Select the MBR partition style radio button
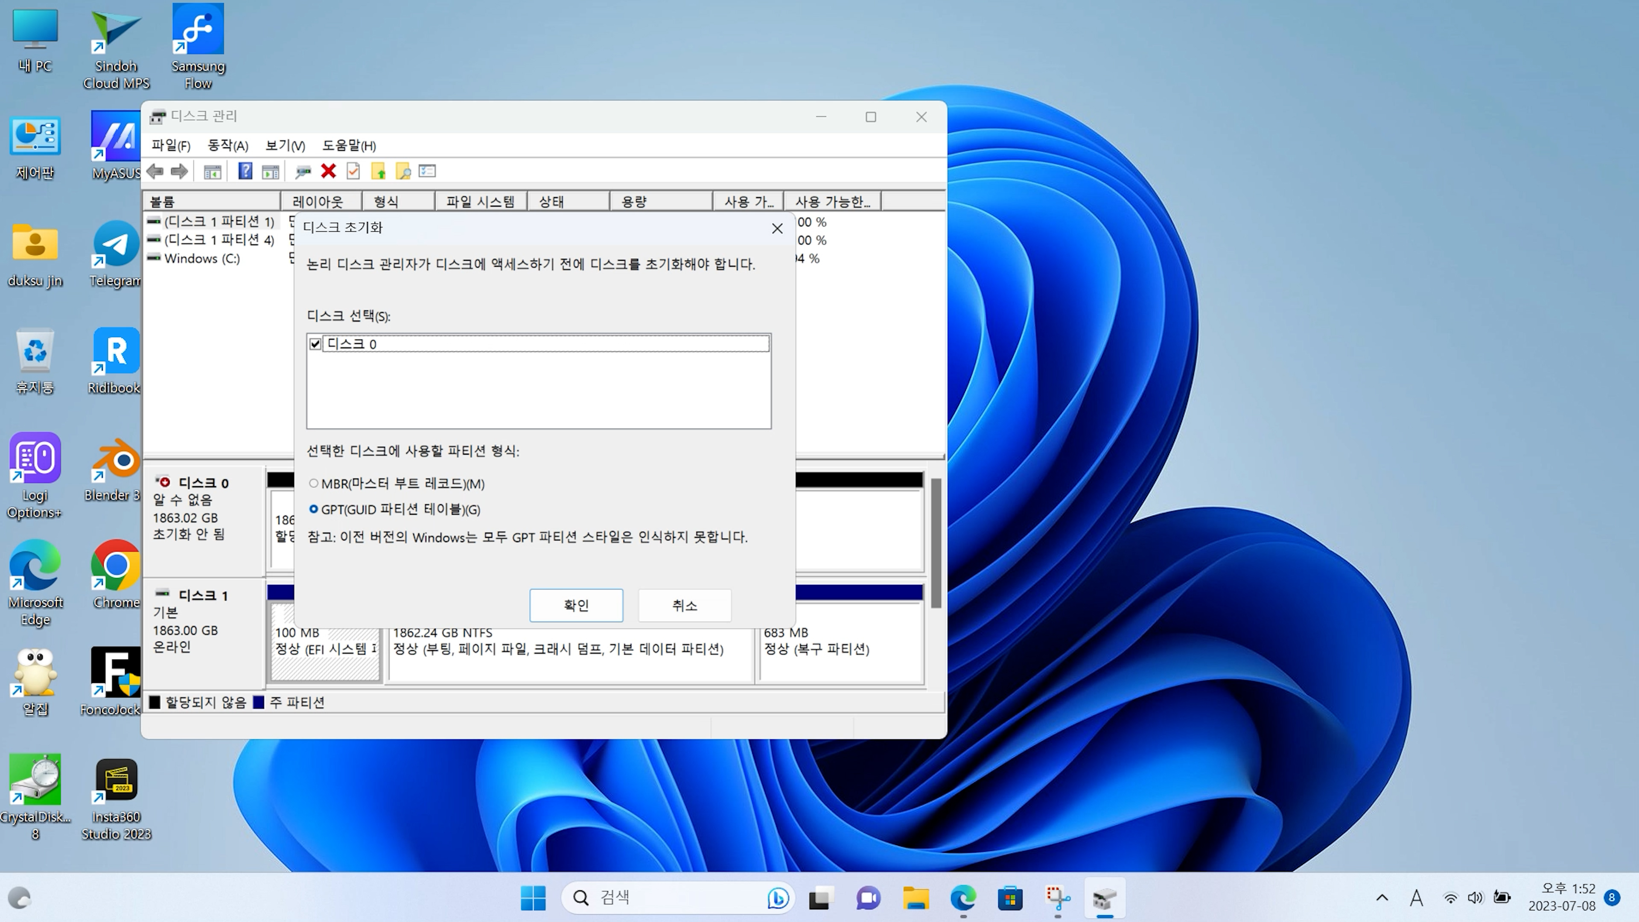1639x922 pixels. [x=314, y=484]
